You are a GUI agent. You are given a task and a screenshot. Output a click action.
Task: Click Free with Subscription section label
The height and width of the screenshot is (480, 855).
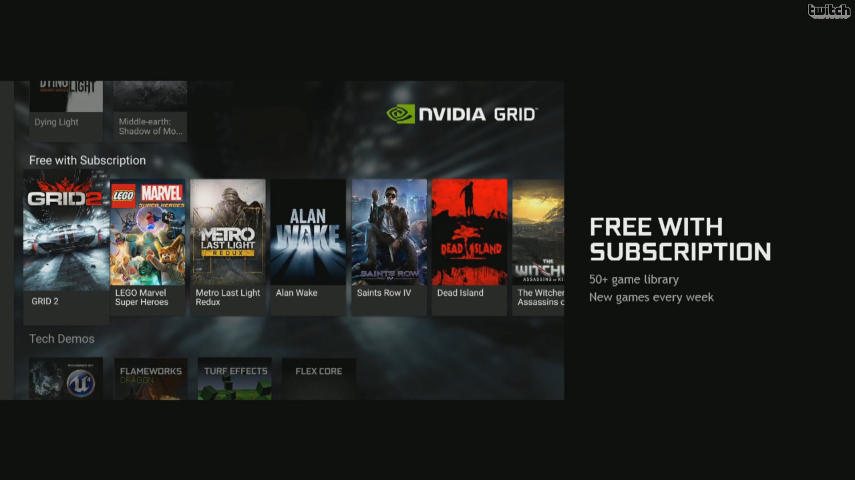click(87, 160)
